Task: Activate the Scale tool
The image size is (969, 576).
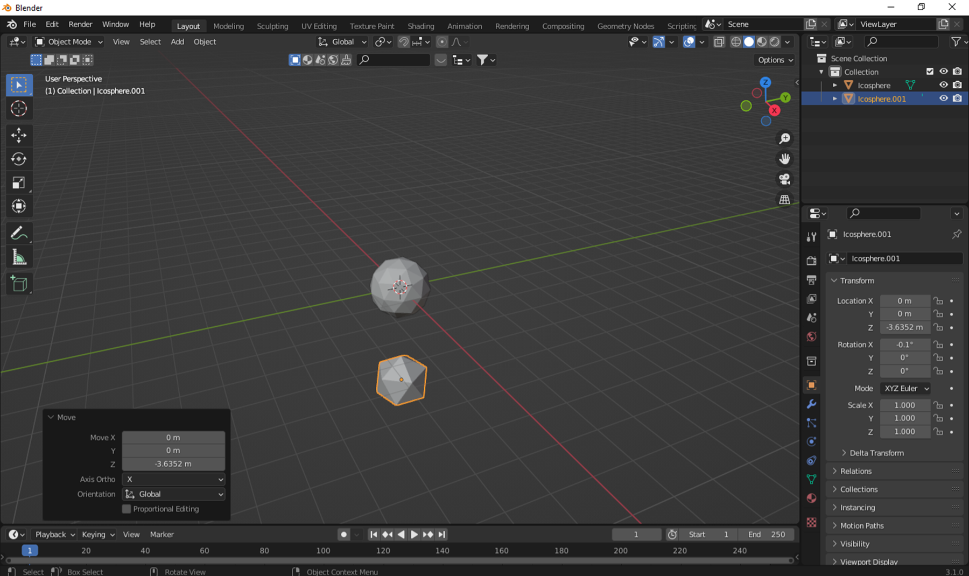Action: tap(19, 182)
